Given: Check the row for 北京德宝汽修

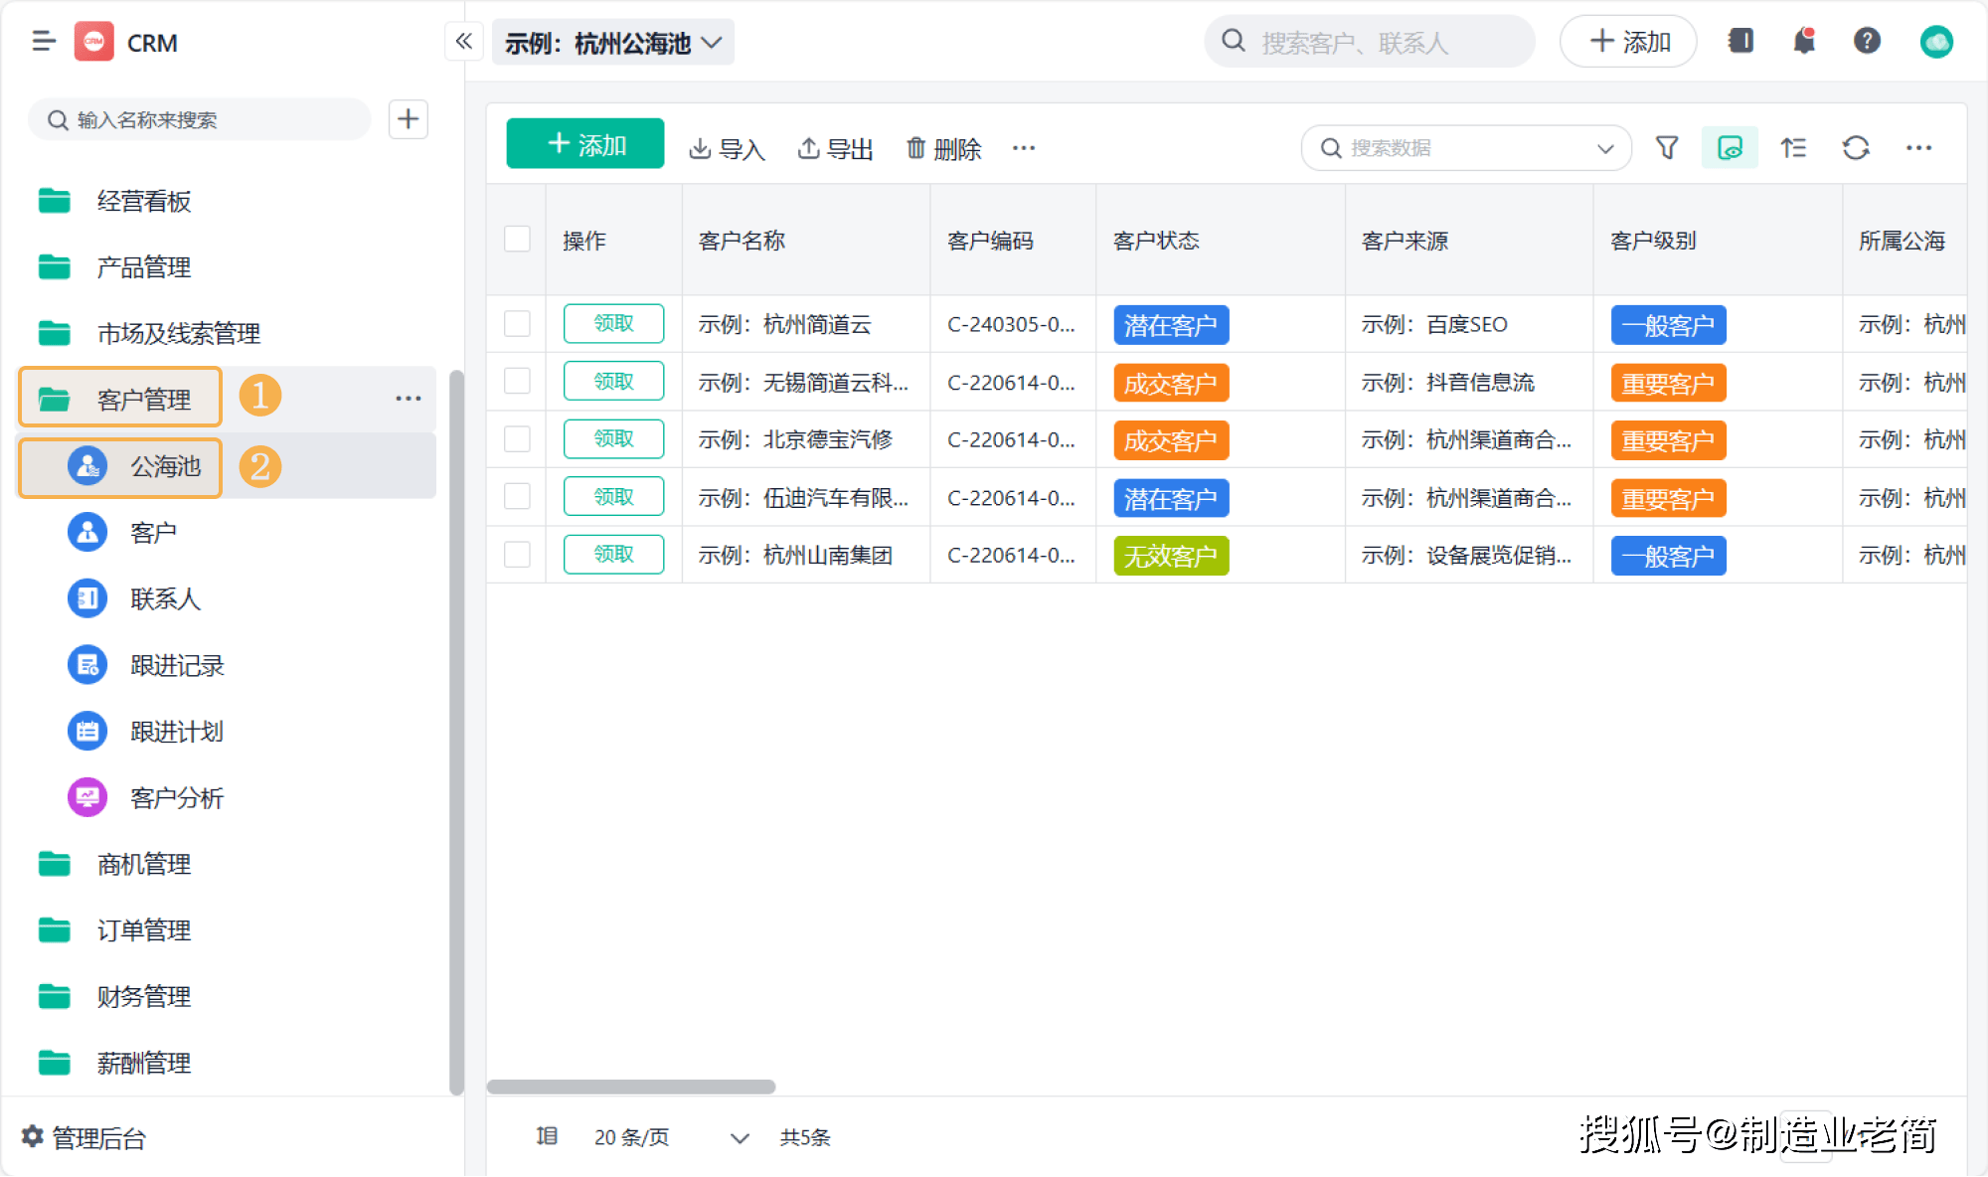Looking at the screenshot, I should (517, 439).
